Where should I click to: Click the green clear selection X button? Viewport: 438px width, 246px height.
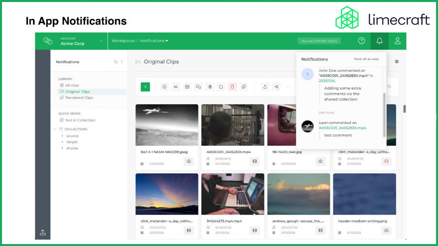coord(145,87)
